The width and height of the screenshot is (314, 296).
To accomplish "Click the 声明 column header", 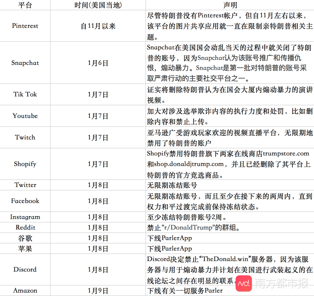I will point(230,5).
